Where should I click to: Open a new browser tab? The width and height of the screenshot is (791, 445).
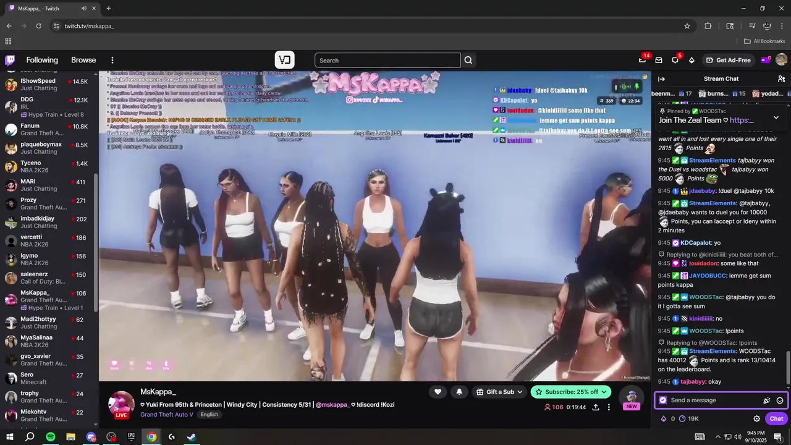coord(108,8)
